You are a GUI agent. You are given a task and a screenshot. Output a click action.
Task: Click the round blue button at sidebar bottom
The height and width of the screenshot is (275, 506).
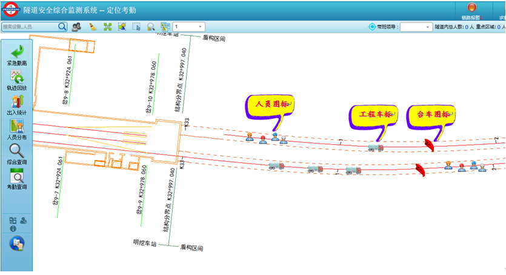click(16, 244)
